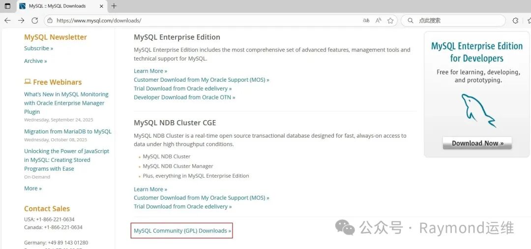Open the newsletter Archive link
531x249 pixels.
tap(35, 61)
